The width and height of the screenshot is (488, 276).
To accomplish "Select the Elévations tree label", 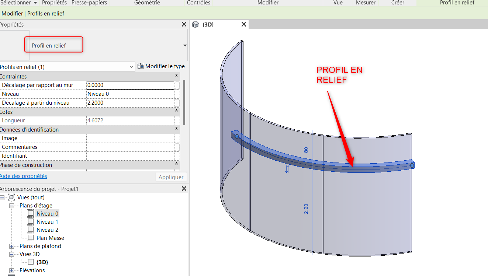I will 32,270.
